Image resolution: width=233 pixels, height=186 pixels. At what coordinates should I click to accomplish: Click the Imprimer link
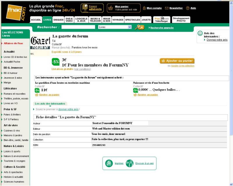[119, 163]
